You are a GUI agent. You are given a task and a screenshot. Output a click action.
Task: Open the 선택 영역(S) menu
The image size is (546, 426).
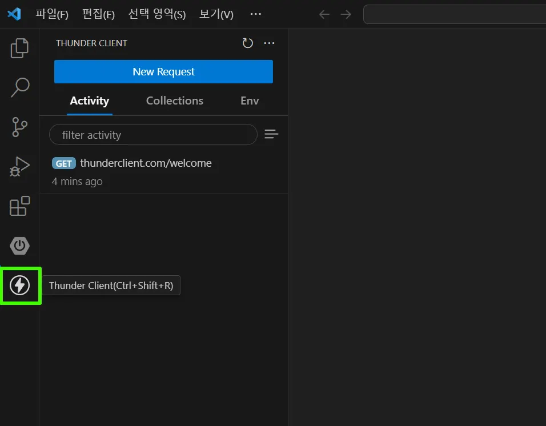click(x=157, y=14)
